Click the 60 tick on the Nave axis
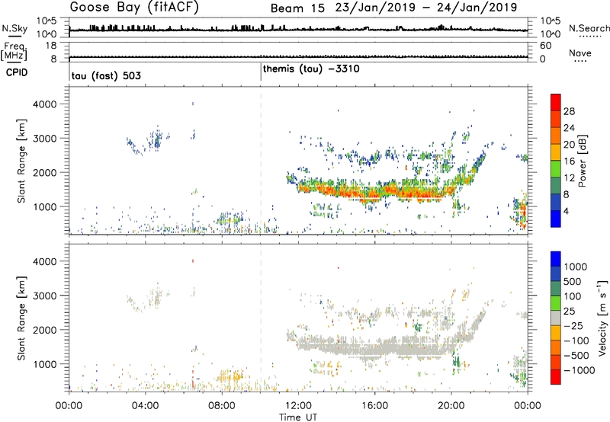 click(545, 46)
